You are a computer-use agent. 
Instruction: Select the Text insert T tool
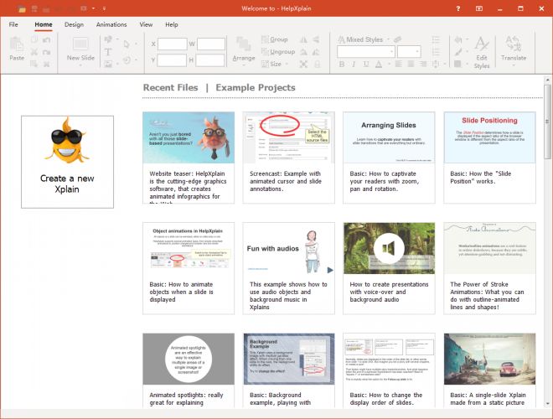coord(108,52)
